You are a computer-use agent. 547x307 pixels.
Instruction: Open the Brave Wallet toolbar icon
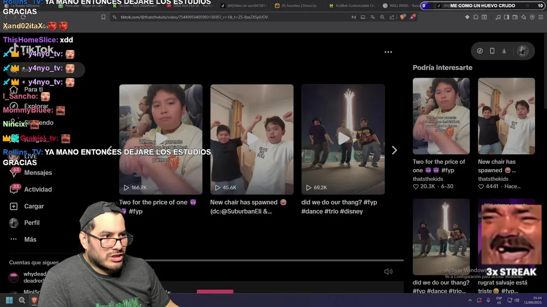coord(515,17)
